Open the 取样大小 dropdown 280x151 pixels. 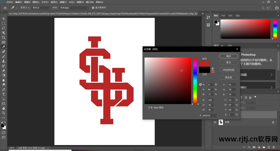click(41, 8)
